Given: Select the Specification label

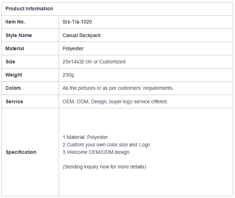Looking at the screenshot, I should click(21, 152).
